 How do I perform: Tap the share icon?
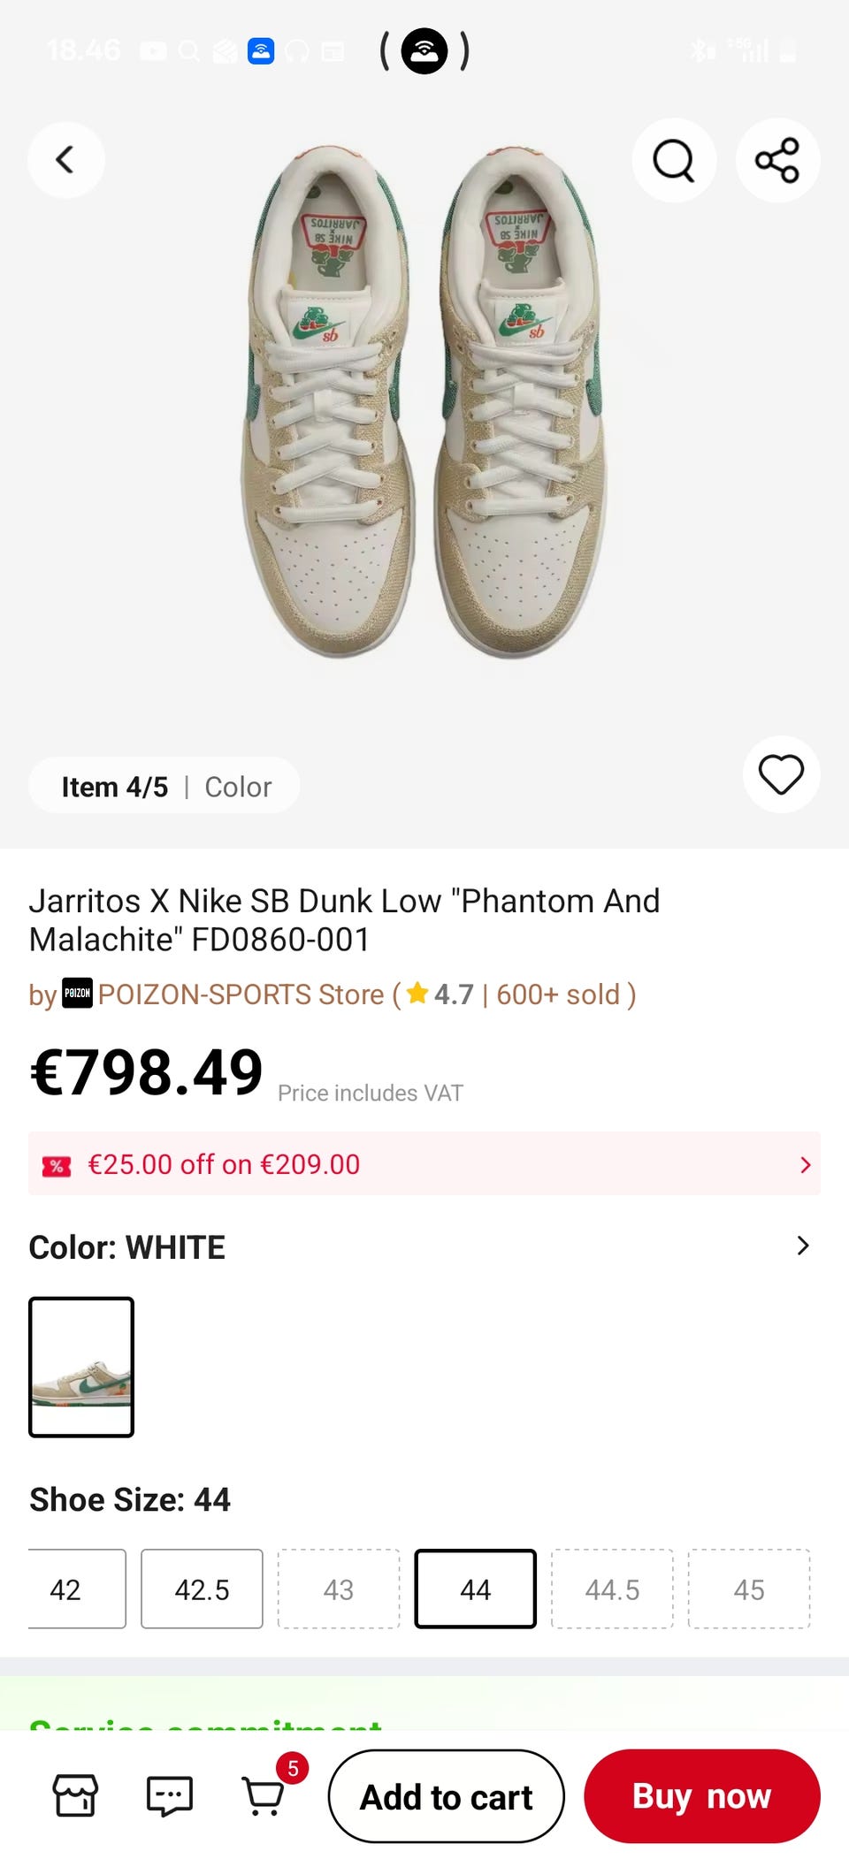pyautogui.click(x=777, y=160)
